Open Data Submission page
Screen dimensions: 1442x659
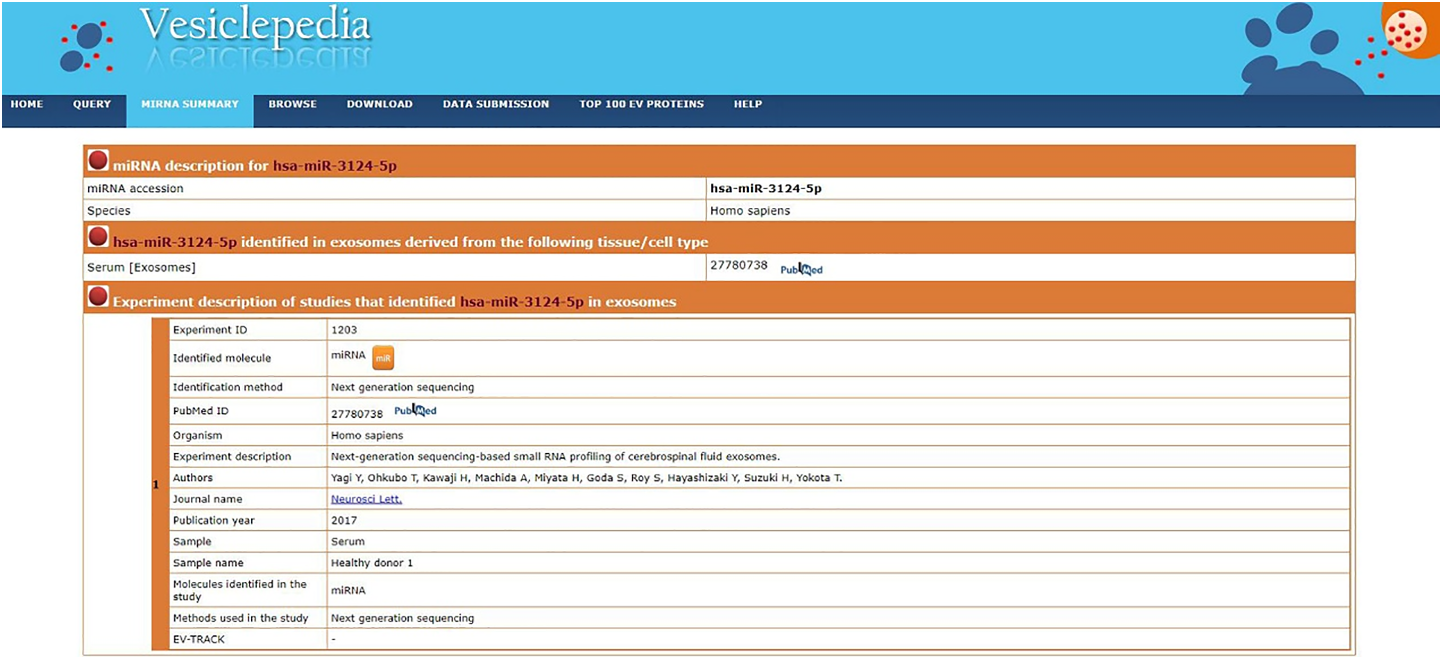coord(495,103)
